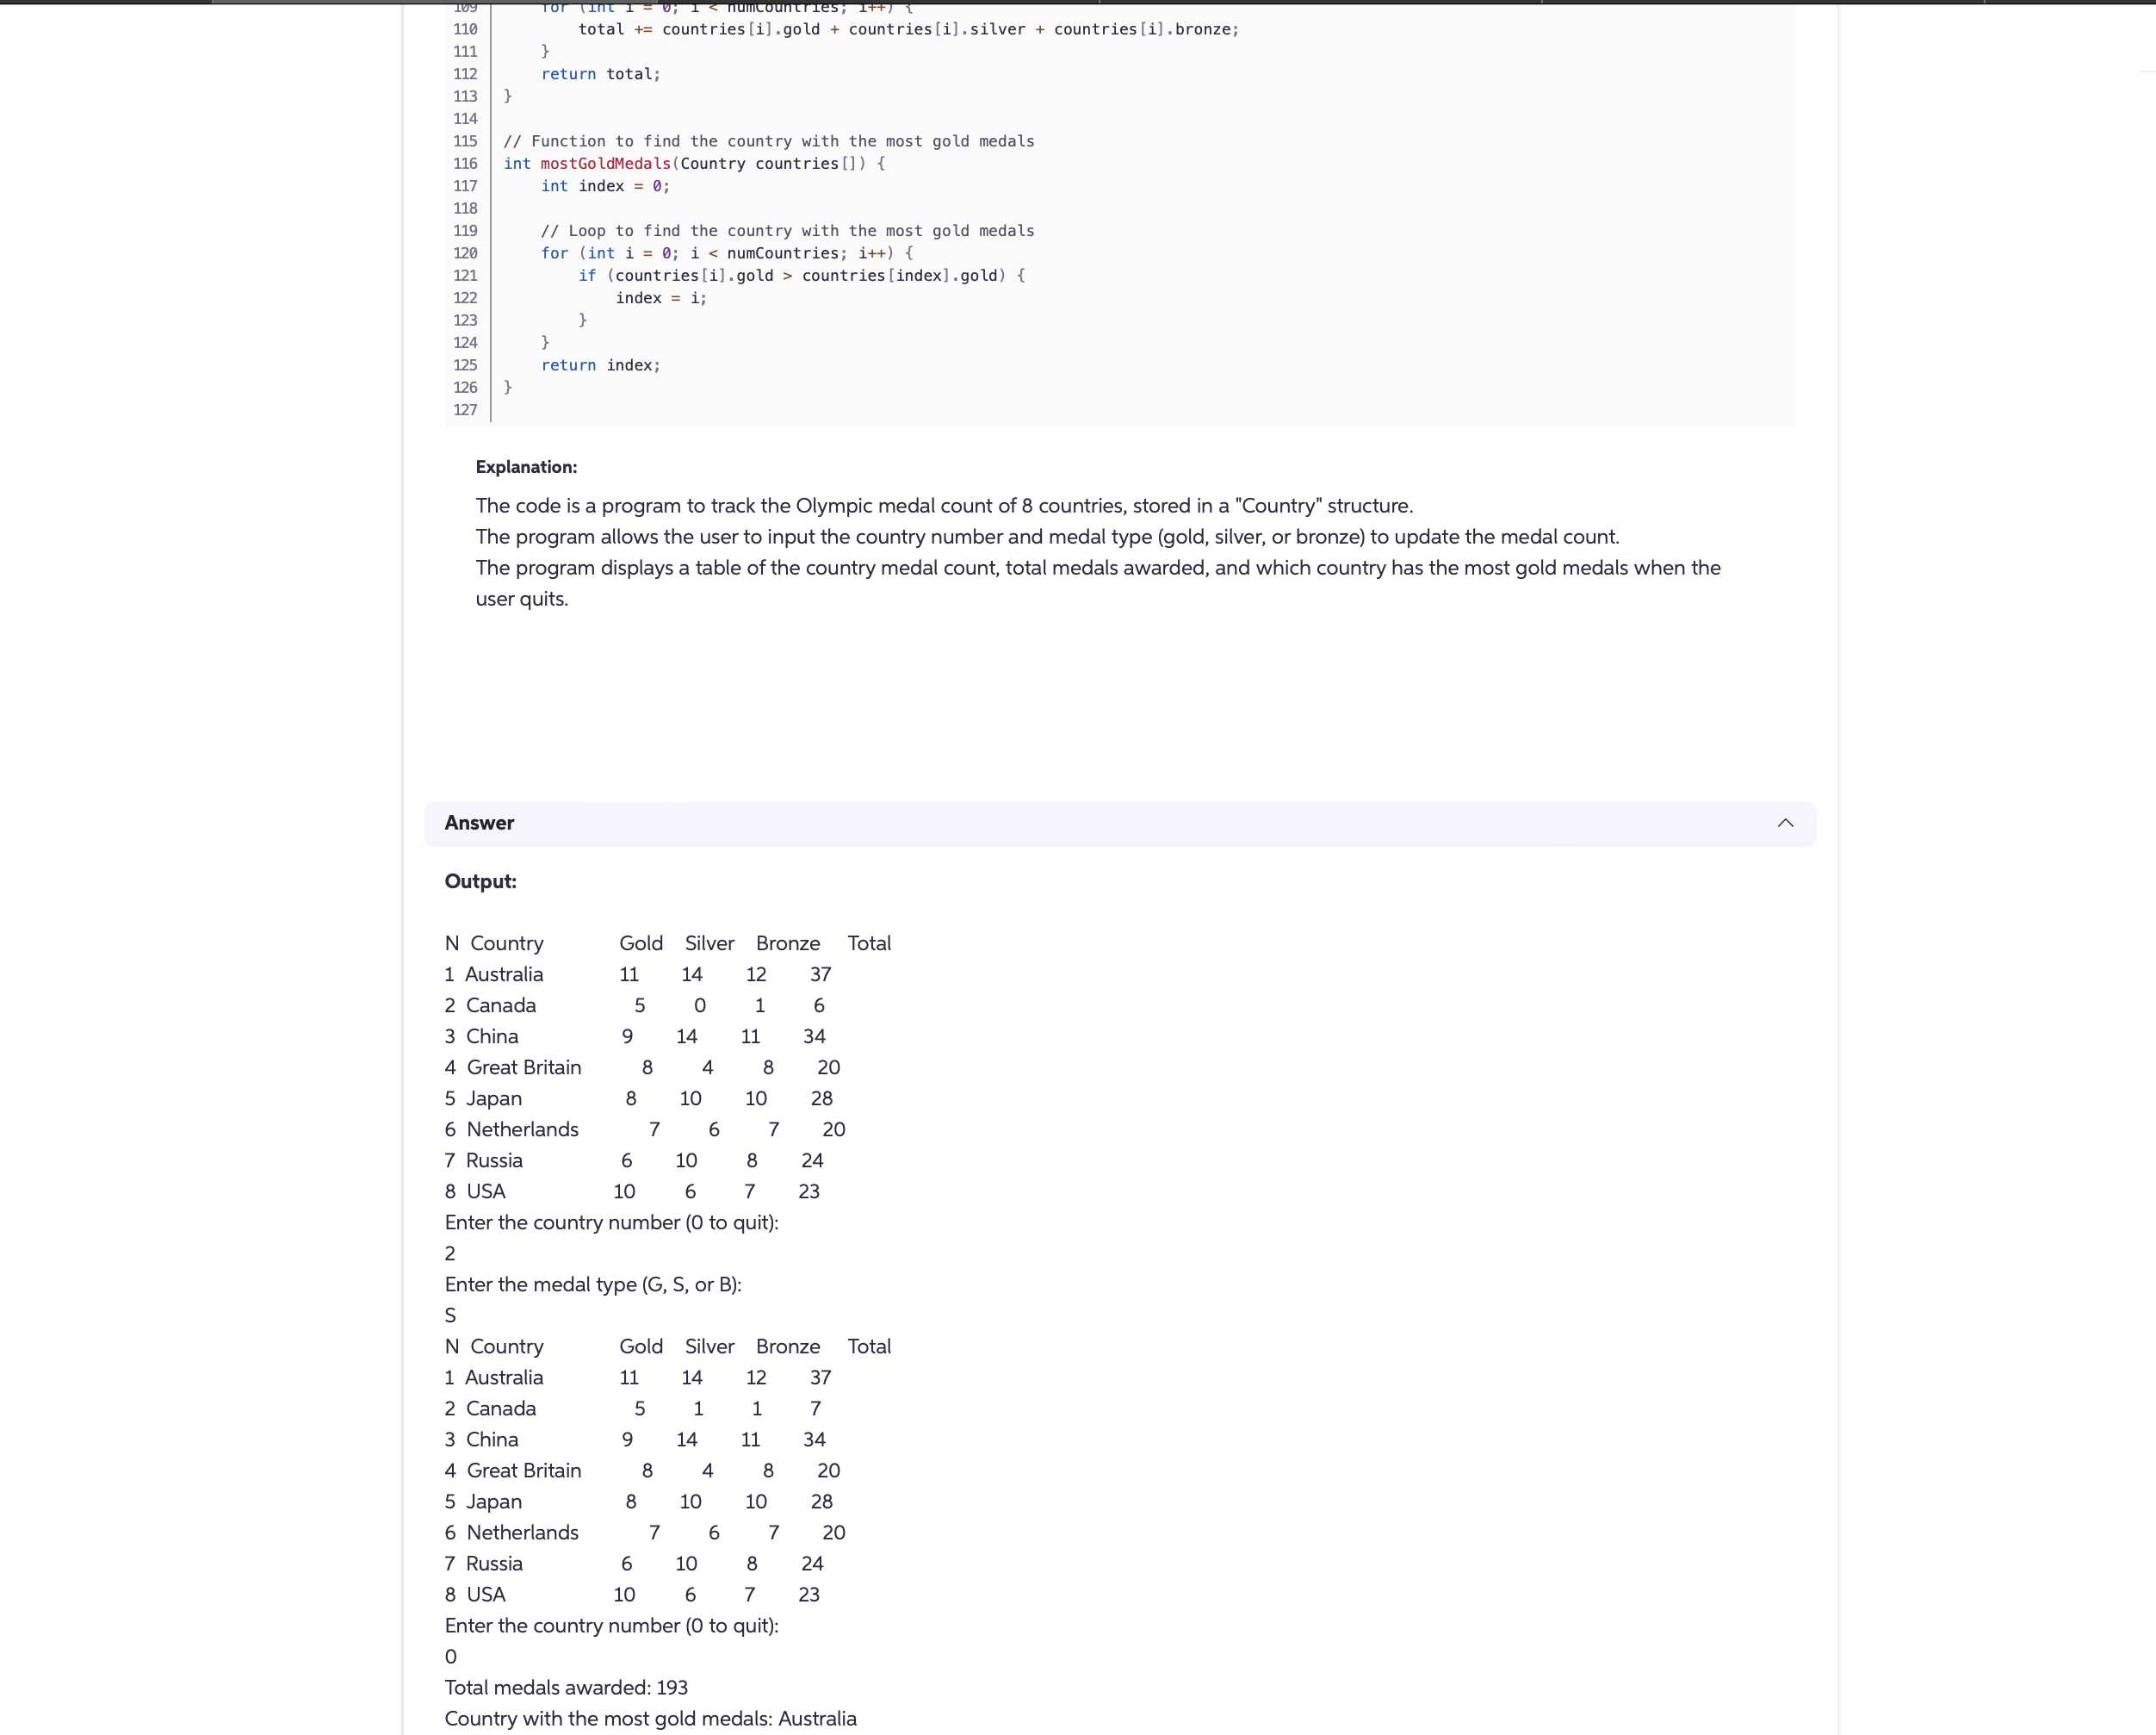Screen dimensions: 2156x1735
Task: Click the mostGoldMedals function name
Action: tap(605, 163)
